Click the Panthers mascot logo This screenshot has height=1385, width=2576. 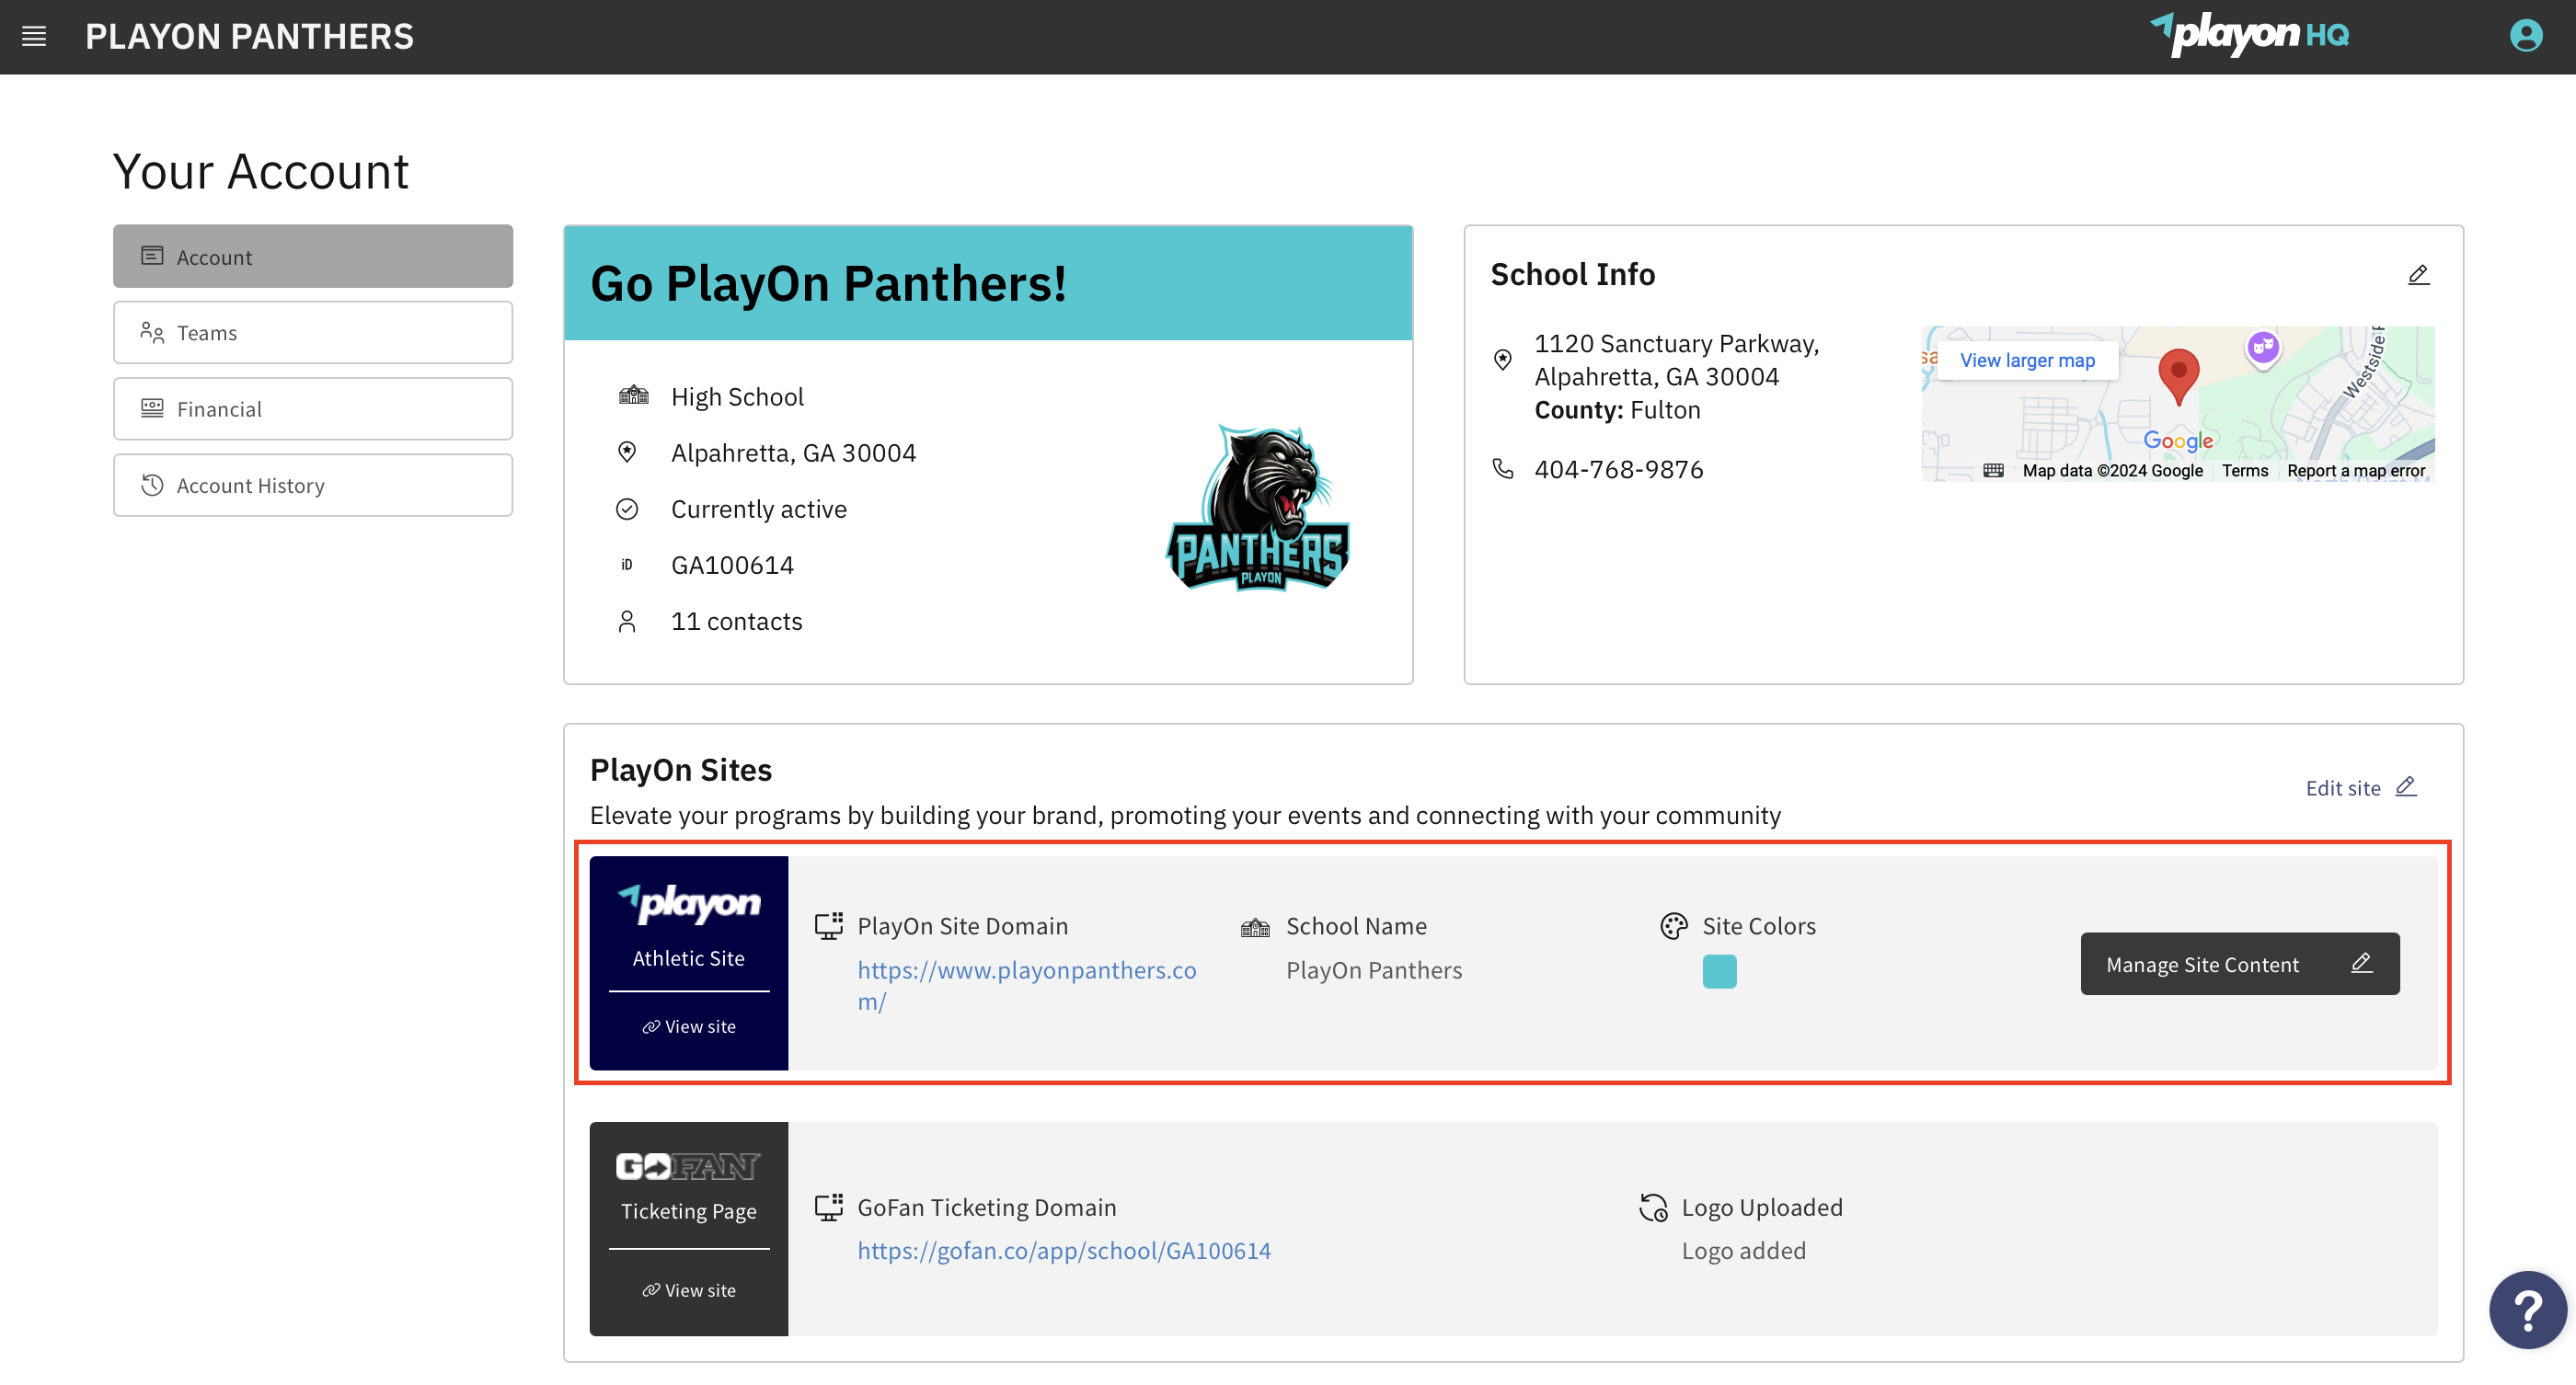1258,508
